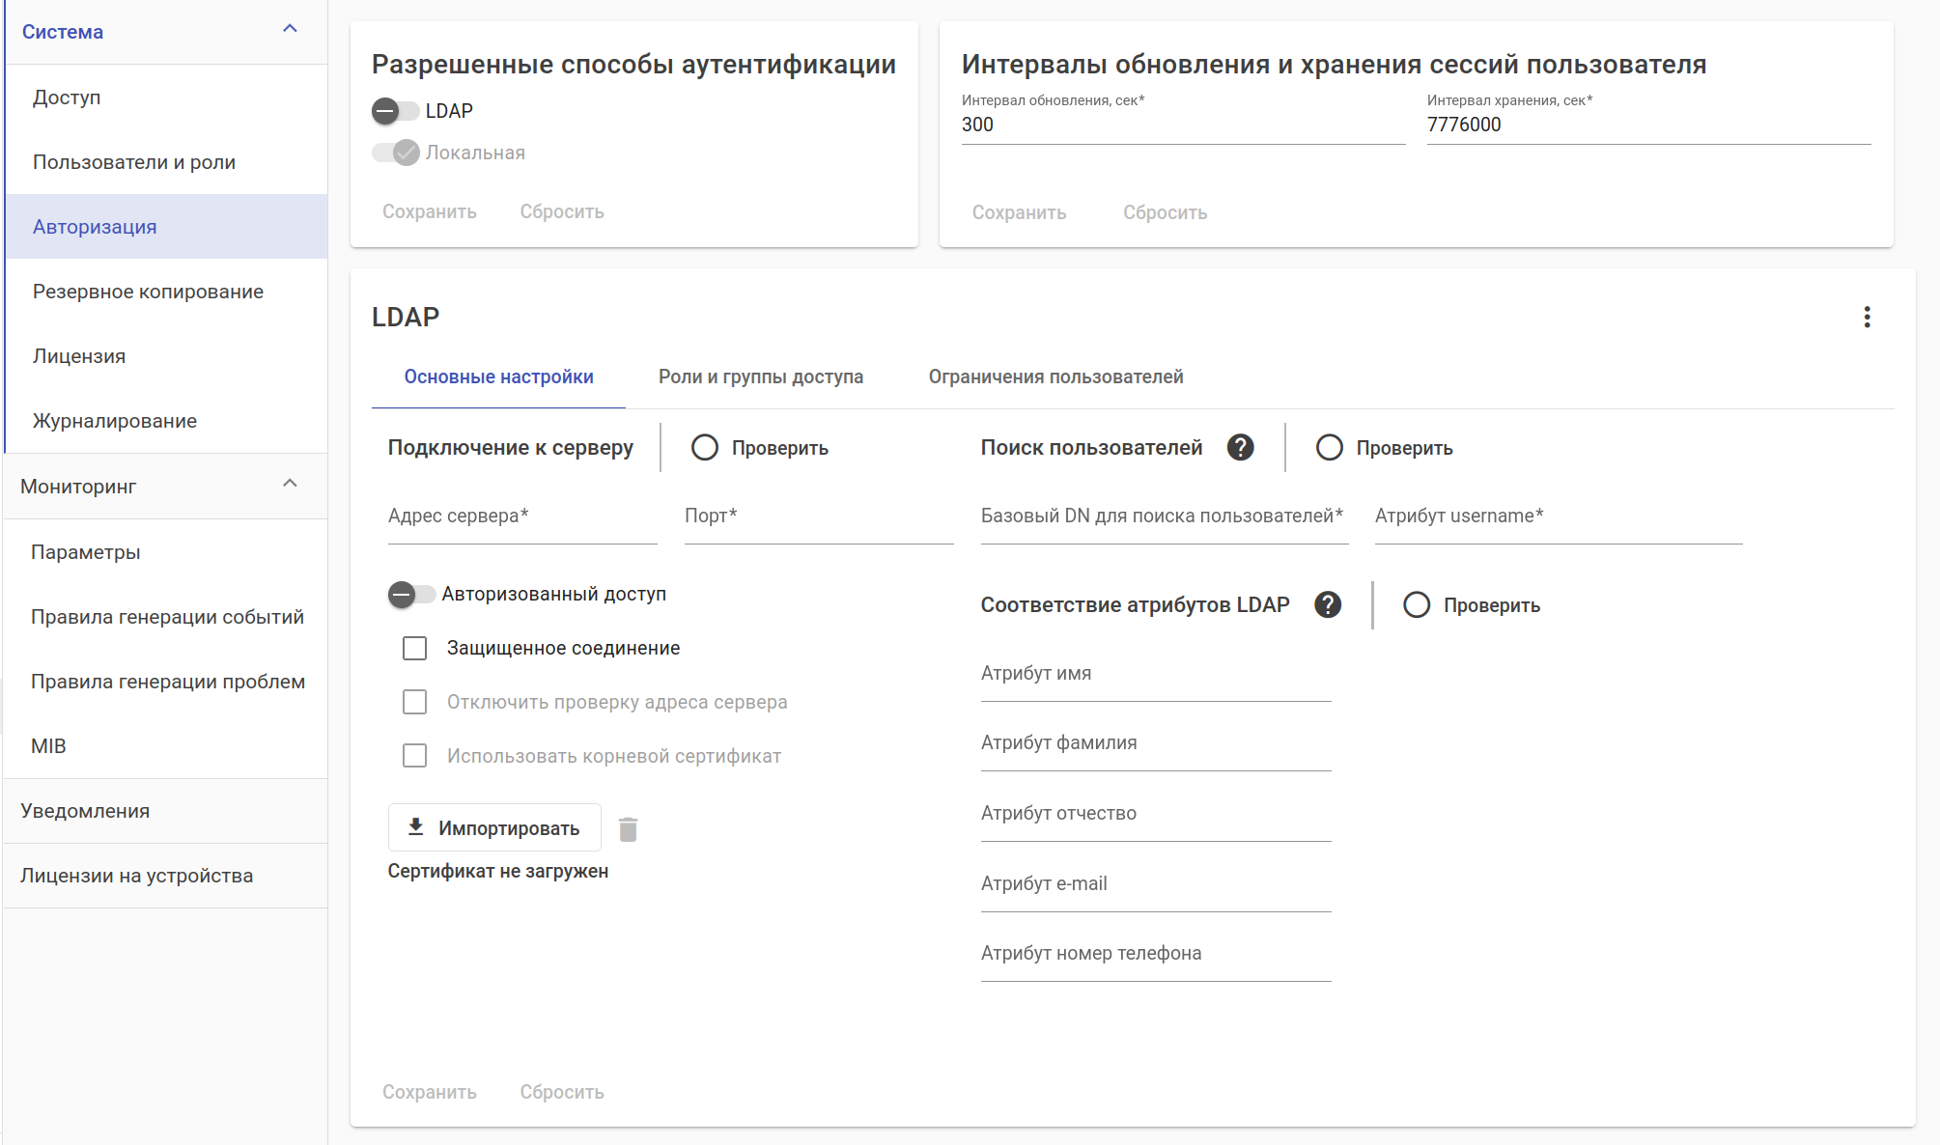Open the Роли и группы доступа tab
This screenshot has width=1940, height=1145.
pyautogui.click(x=761, y=377)
